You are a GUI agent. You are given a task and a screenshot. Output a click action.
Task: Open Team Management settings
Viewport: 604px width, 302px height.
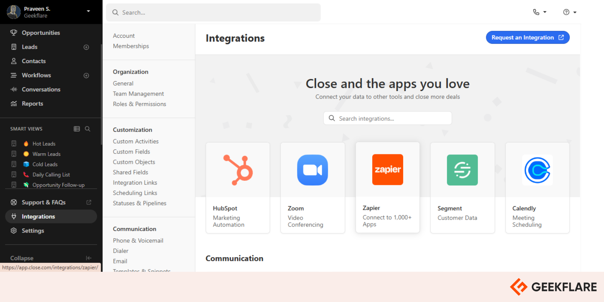pos(138,94)
